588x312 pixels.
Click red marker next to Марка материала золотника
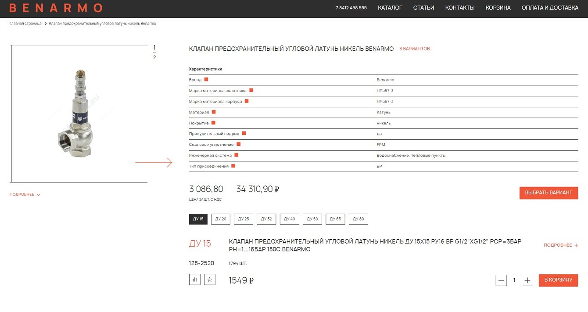251,90
